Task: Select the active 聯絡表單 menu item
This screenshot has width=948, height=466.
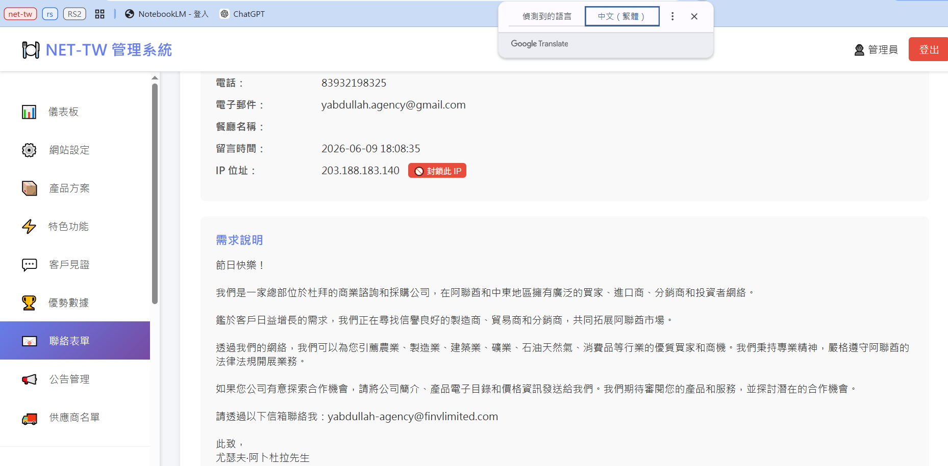Action: click(x=75, y=340)
